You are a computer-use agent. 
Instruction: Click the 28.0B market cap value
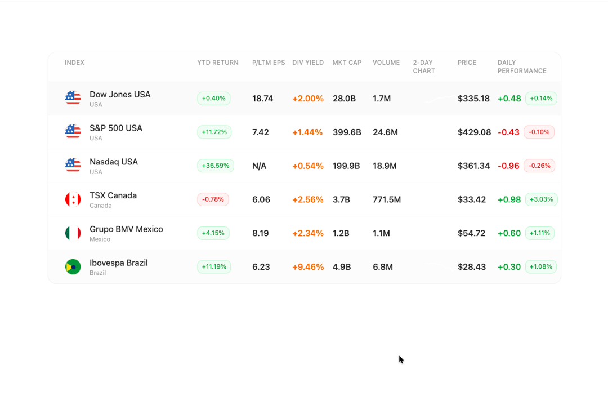(x=345, y=99)
